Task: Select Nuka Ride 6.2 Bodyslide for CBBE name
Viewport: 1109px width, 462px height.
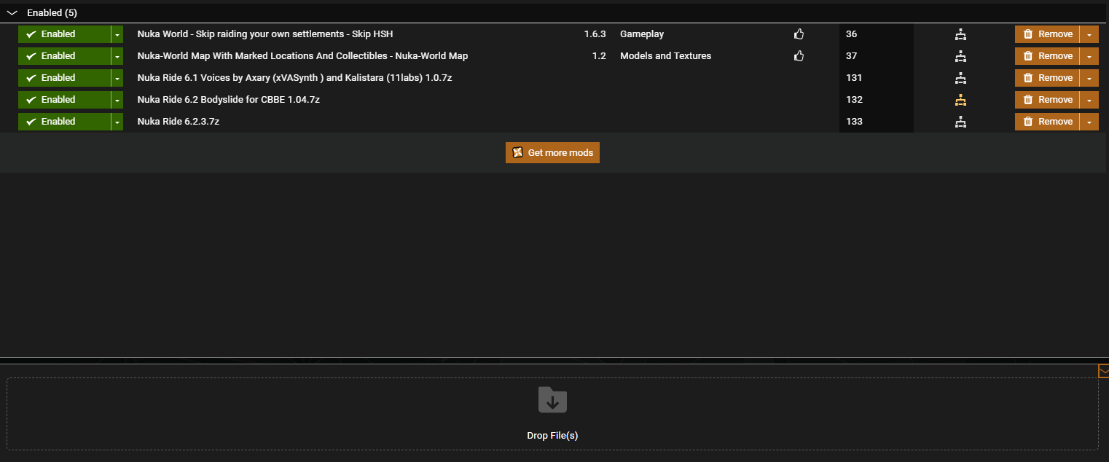Action: tap(228, 100)
